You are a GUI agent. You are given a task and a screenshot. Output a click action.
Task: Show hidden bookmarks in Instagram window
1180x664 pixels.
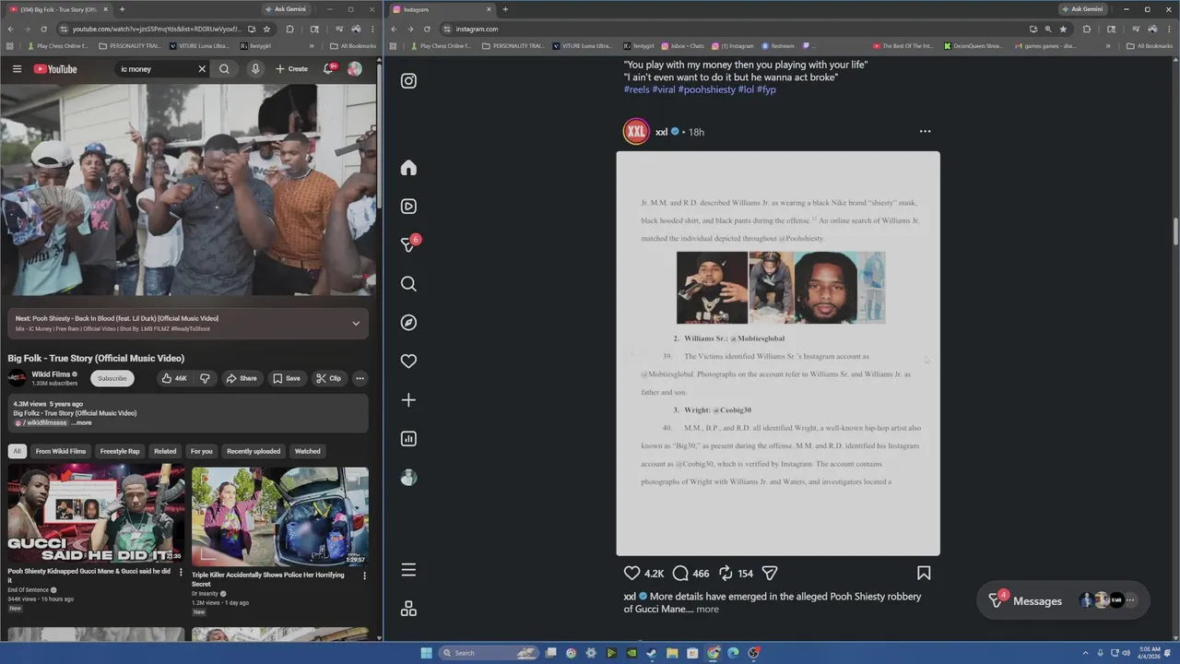(x=1106, y=45)
